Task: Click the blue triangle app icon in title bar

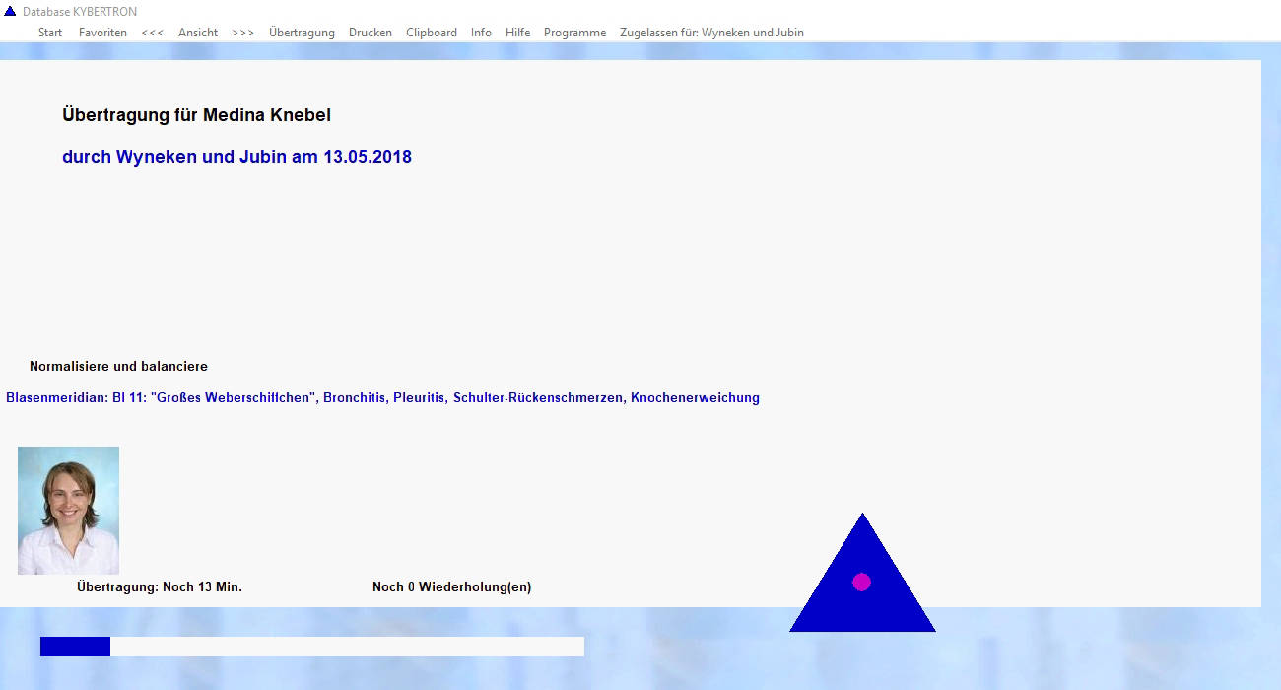Action: pyautogui.click(x=10, y=12)
